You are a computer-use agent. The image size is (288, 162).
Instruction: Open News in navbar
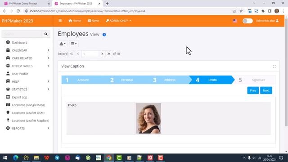click(93, 21)
